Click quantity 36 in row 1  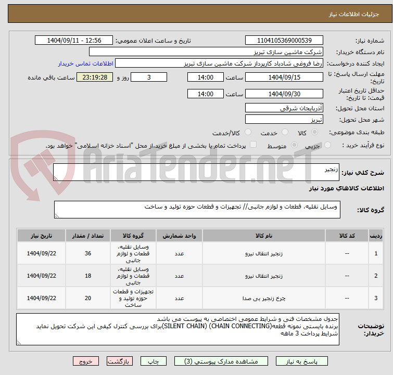click(x=88, y=253)
